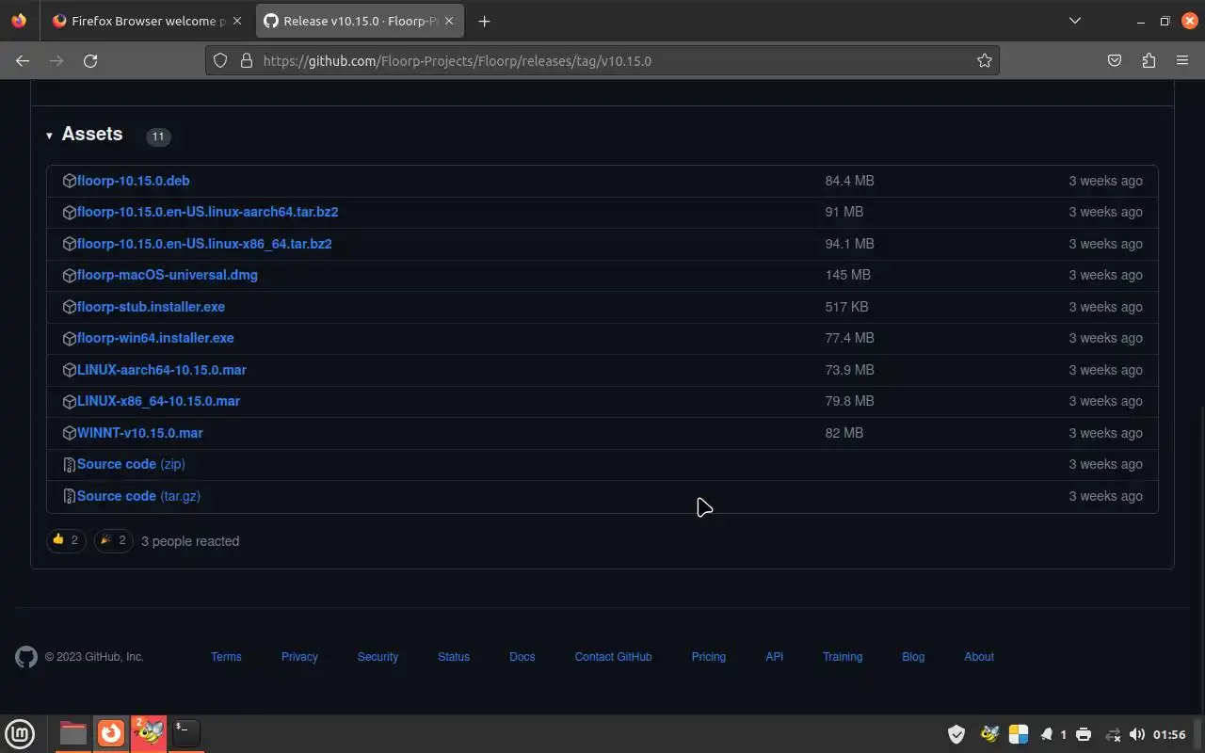1205x753 pixels.
Task: Click zip file icon beside Source code (tar.gz)
Action: pos(69,496)
